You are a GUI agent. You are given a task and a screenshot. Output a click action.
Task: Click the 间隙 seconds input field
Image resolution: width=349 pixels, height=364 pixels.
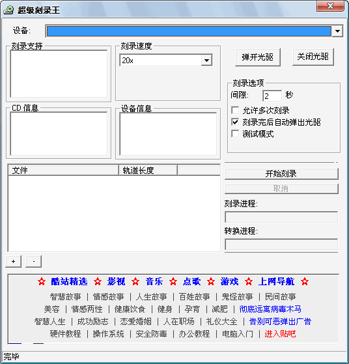click(x=272, y=96)
